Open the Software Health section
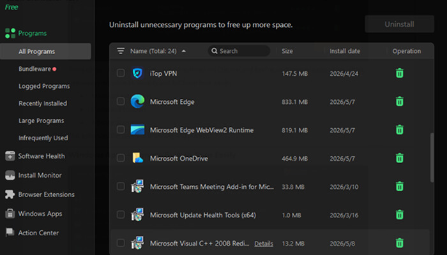This screenshot has height=255, width=447. point(42,156)
